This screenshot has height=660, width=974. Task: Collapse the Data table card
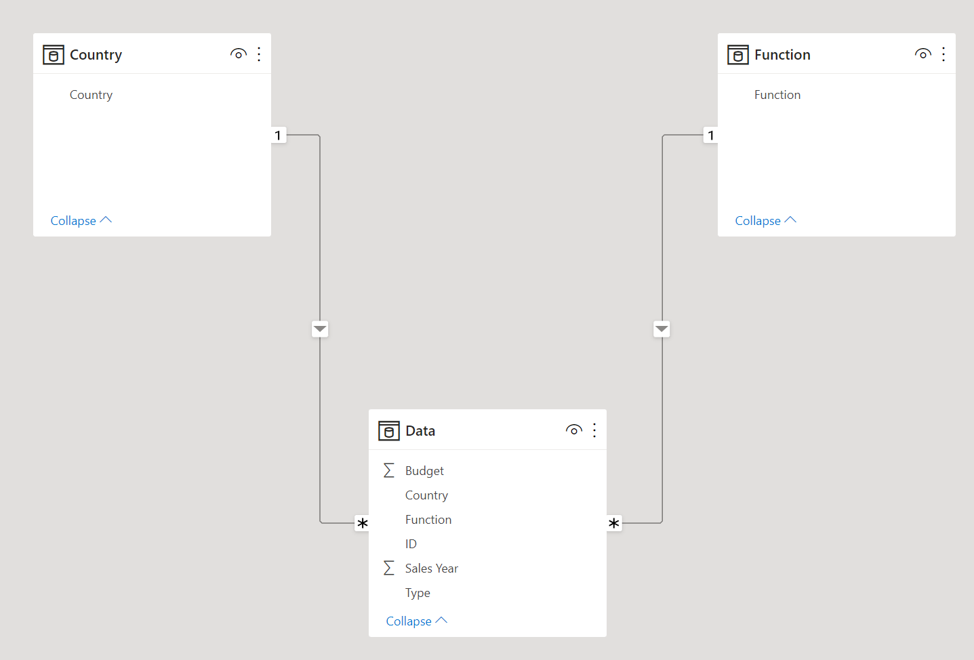[417, 621]
